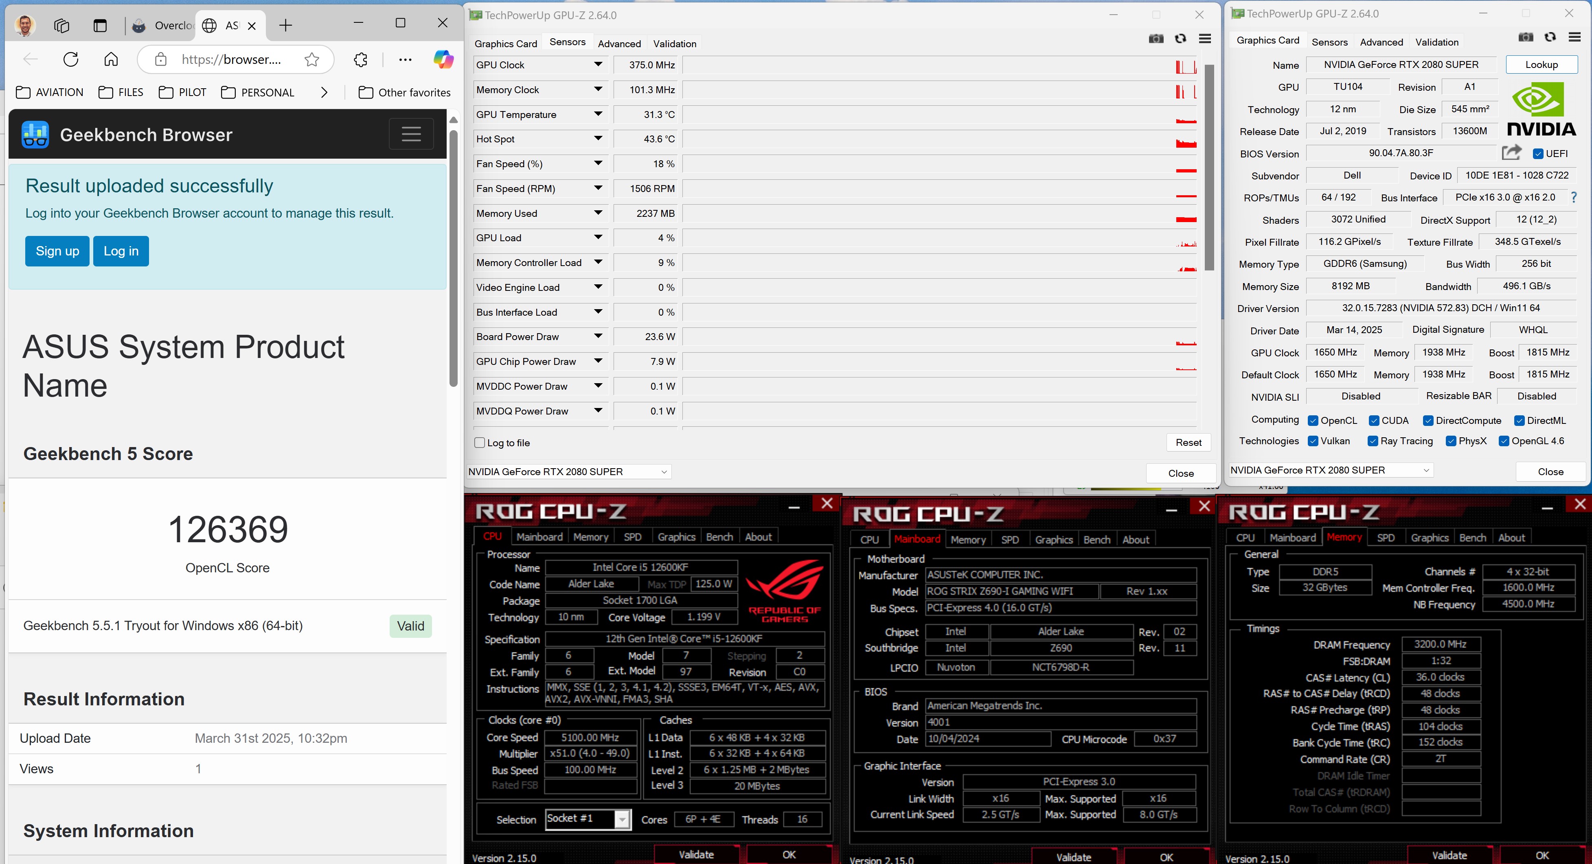The height and width of the screenshot is (864, 1592).
Task: Click the GPU Clock sensor history graph
Action: 939,64
